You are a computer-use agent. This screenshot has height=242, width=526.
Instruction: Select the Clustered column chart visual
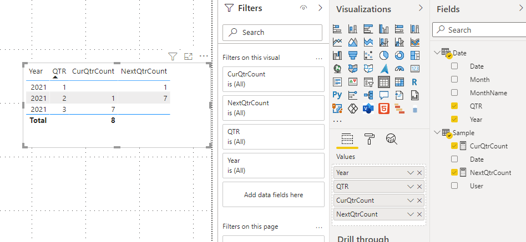coord(383,29)
